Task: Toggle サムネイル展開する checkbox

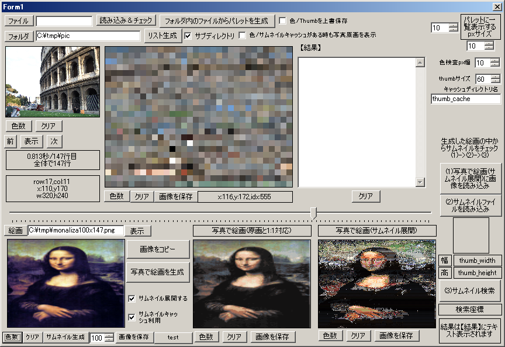Action: 133,299
